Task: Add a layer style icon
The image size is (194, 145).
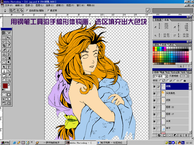Action: click(159, 135)
